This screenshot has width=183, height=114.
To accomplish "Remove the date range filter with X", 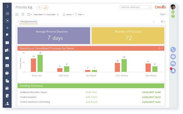I will click(x=58, y=15).
